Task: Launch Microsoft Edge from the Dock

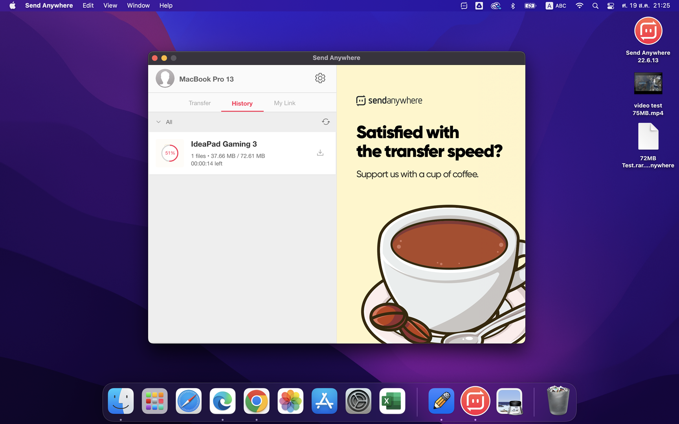Action: click(222, 401)
